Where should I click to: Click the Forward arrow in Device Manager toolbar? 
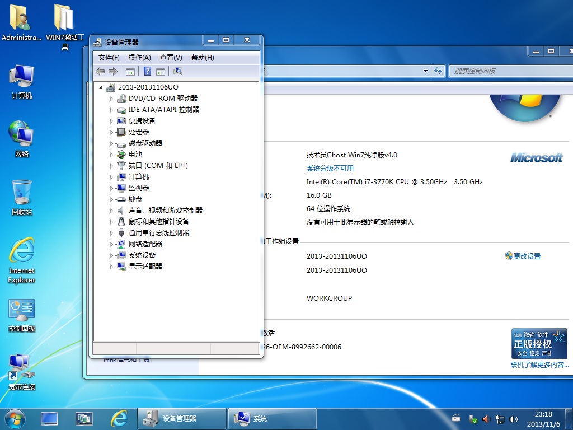(x=113, y=71)
